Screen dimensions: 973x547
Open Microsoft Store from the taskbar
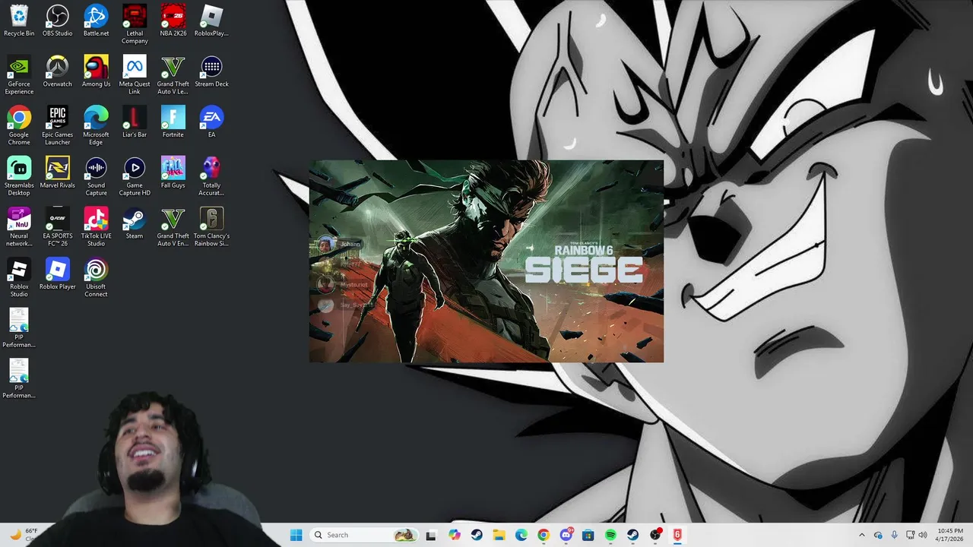(x=588, y=535)
